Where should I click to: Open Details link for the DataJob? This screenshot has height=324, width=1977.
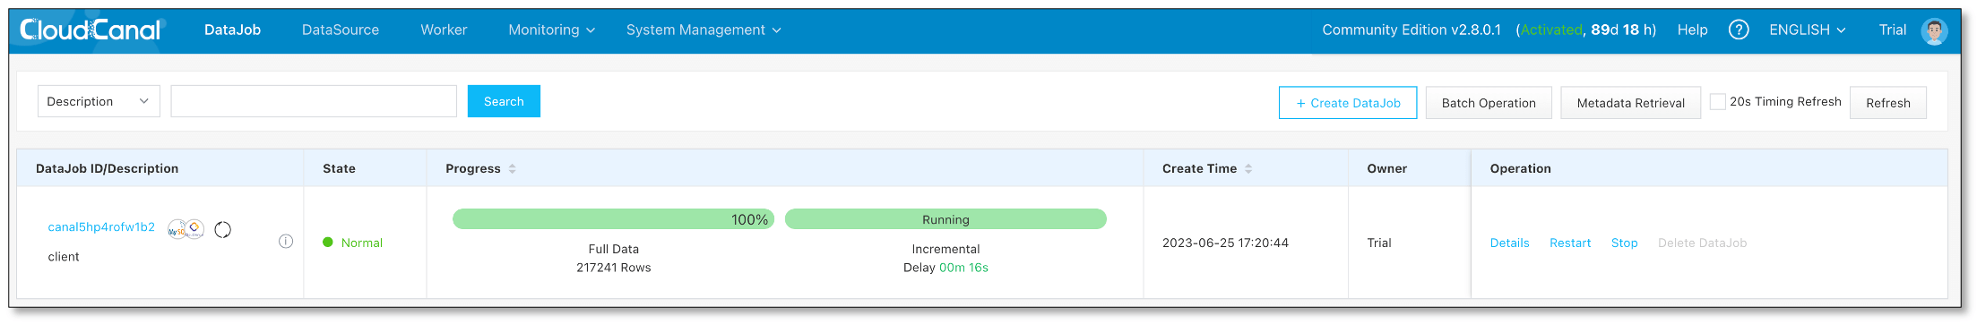coord(1510,243)
